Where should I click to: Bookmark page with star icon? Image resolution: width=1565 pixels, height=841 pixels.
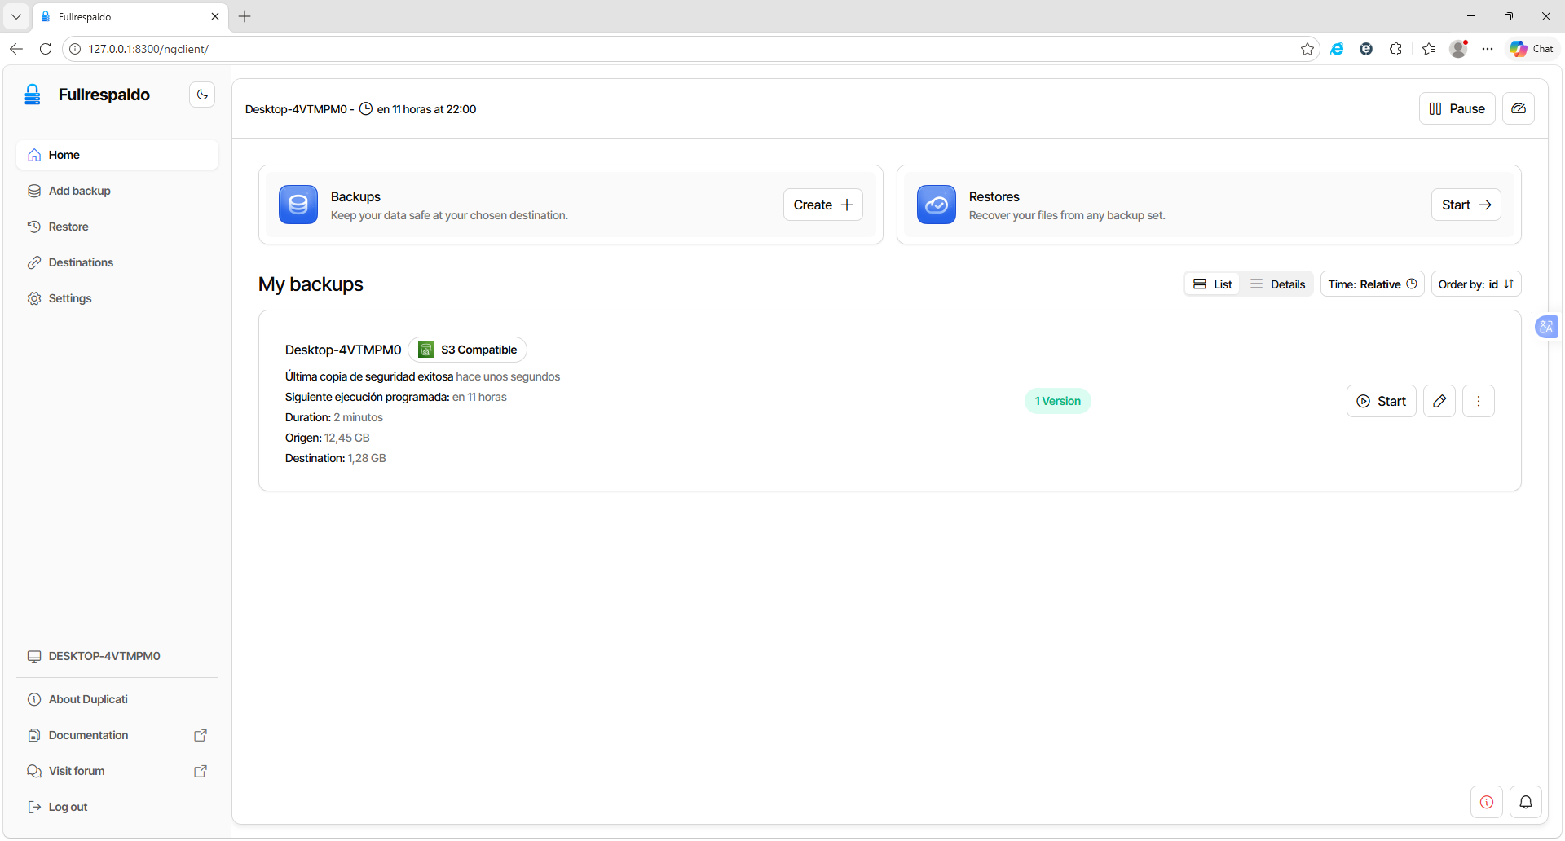click(x=1307, y=49)
